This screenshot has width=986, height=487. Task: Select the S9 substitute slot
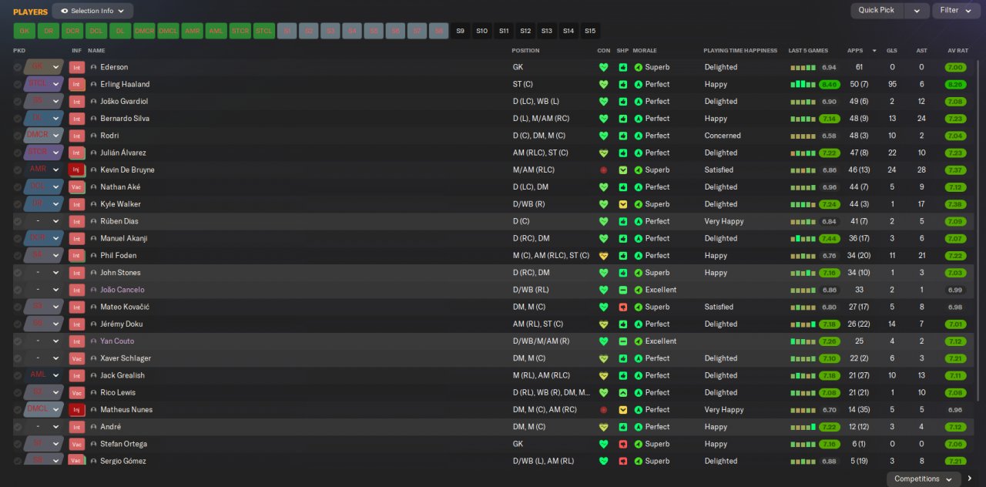click(x=461, y=31)
